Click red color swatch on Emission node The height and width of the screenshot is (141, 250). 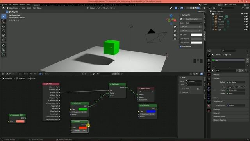coord(83,128)
